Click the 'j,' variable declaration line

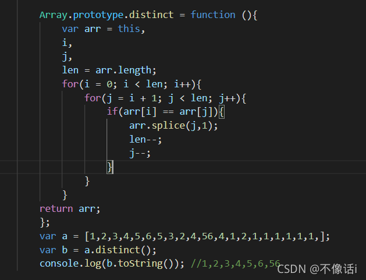[67, 56]
